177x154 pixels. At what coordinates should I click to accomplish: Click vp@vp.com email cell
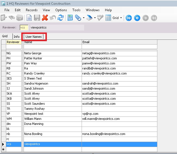pyautogui.click(x=119, y=114)
